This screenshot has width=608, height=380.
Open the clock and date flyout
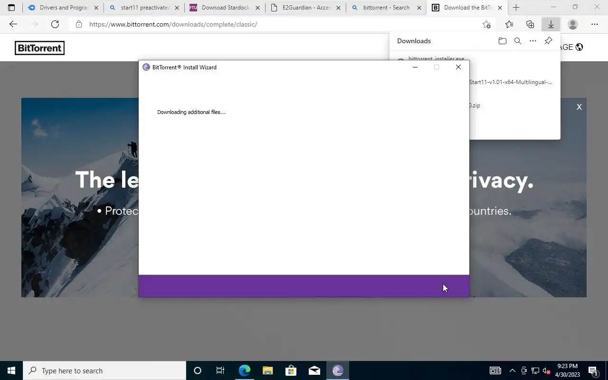[x=568, y=370]
